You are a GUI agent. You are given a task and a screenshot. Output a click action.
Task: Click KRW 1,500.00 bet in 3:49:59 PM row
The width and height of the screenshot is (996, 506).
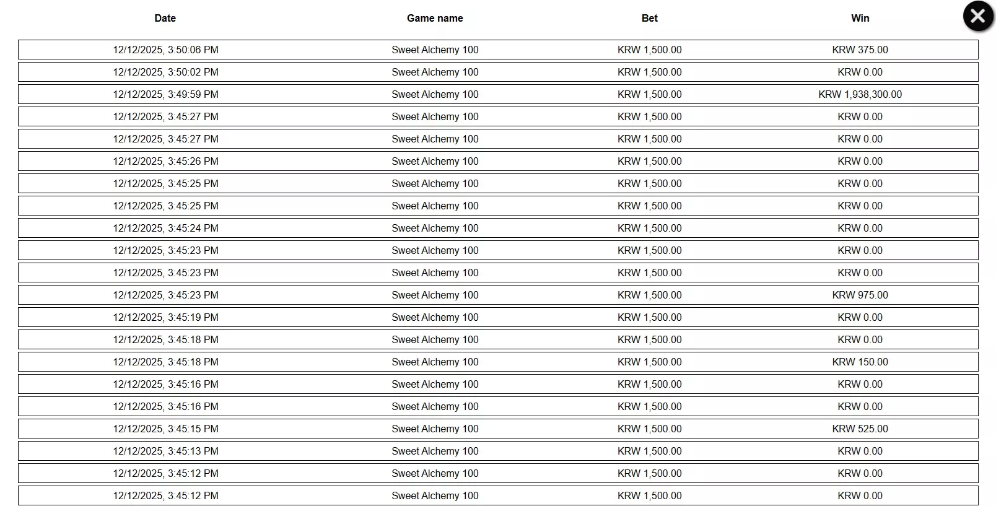point(650,94)
